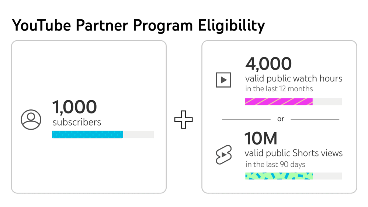This screenshot has height=207, width=368.
Task: Click the "1,000" number
Action: (74, 107)
